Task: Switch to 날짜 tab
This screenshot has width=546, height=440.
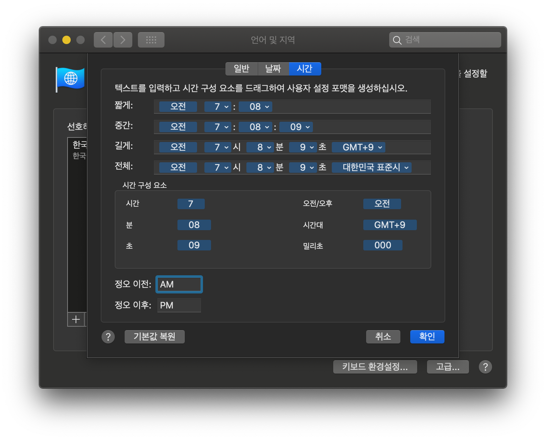Action: pyautogui.click(x=273, y=69)
